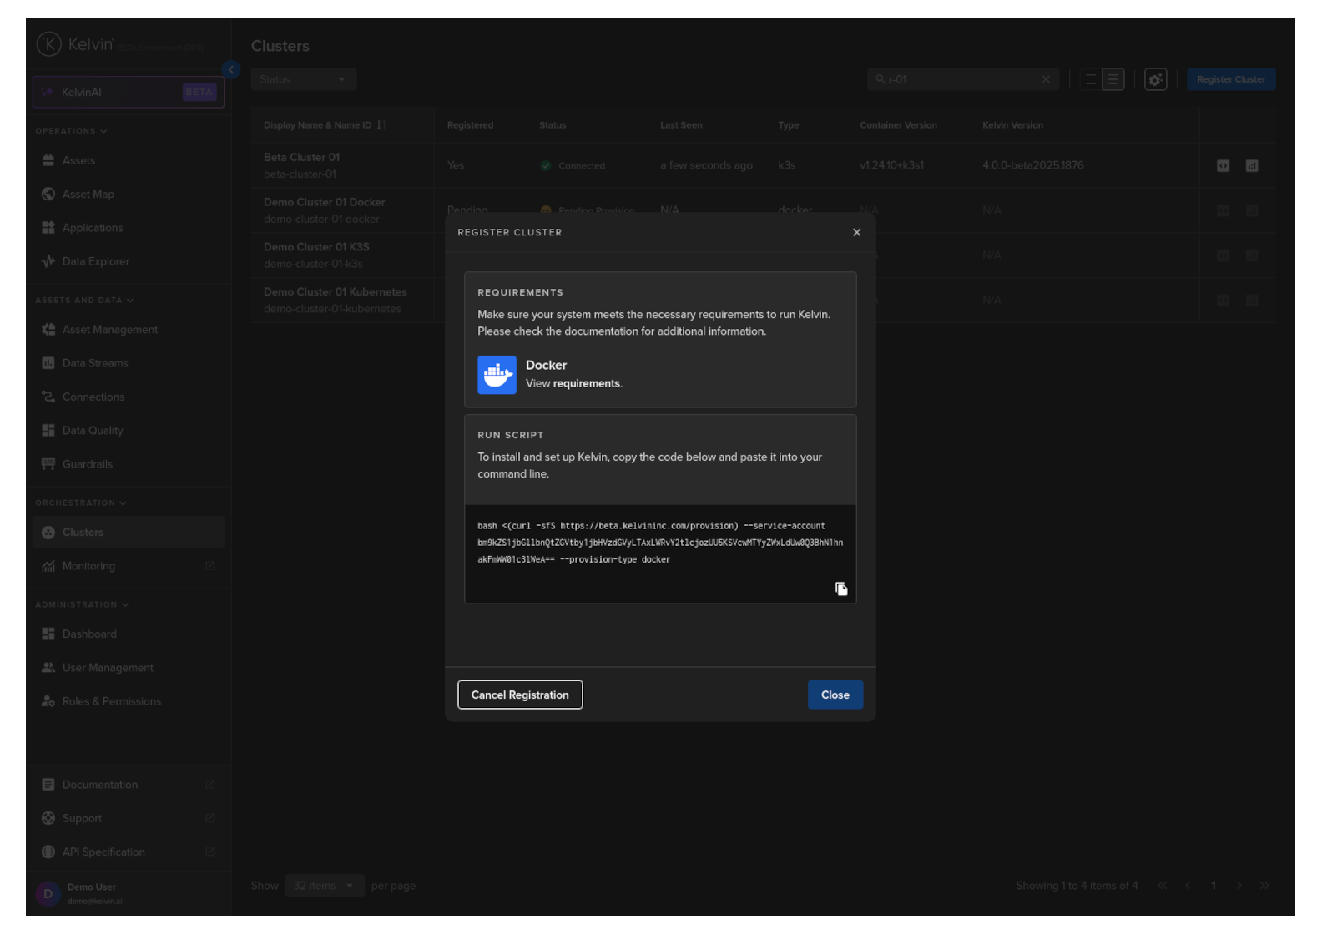Clear the cluster search field
This screenshot has width=1322, height=935.
coord(1046,79)
